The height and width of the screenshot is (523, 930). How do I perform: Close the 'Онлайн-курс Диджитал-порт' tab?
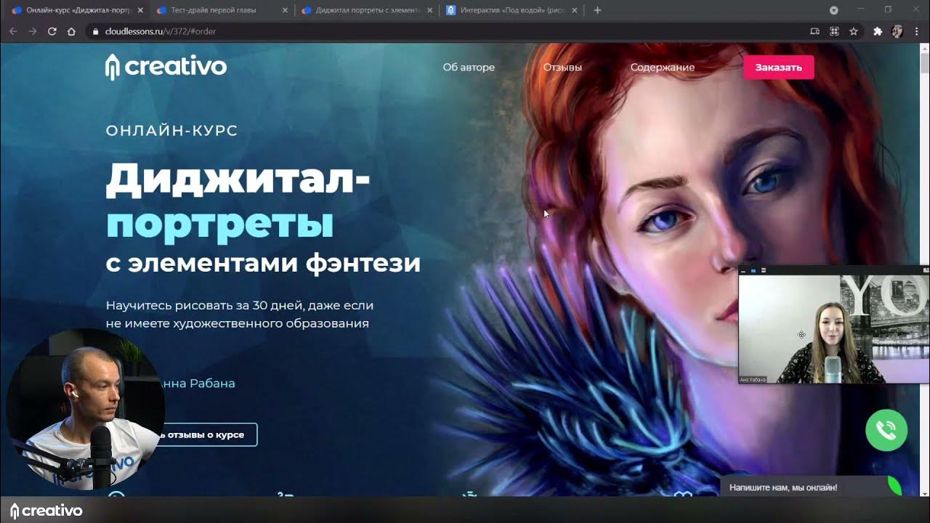coord(140,10)
